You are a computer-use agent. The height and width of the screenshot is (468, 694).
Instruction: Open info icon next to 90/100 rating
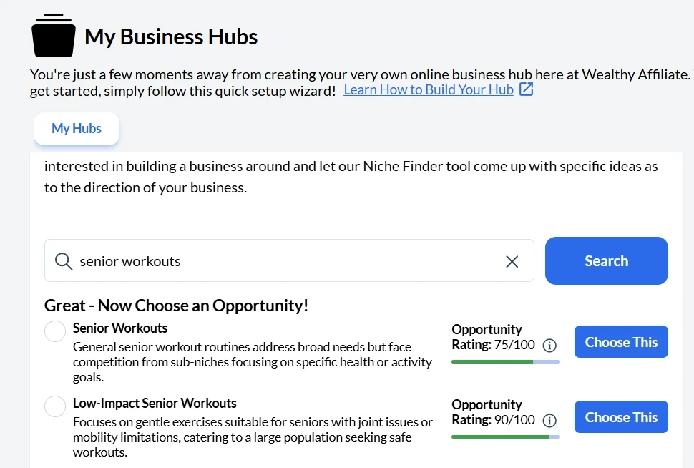(549, 421)
